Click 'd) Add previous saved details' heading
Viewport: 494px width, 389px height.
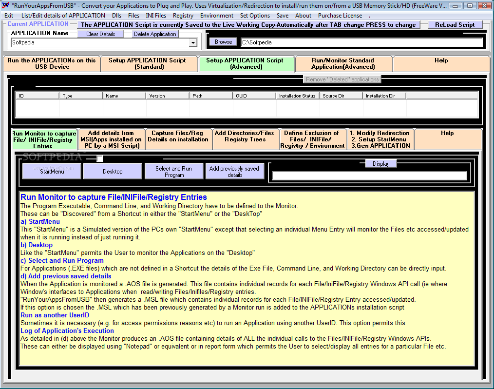click(66, 276)
